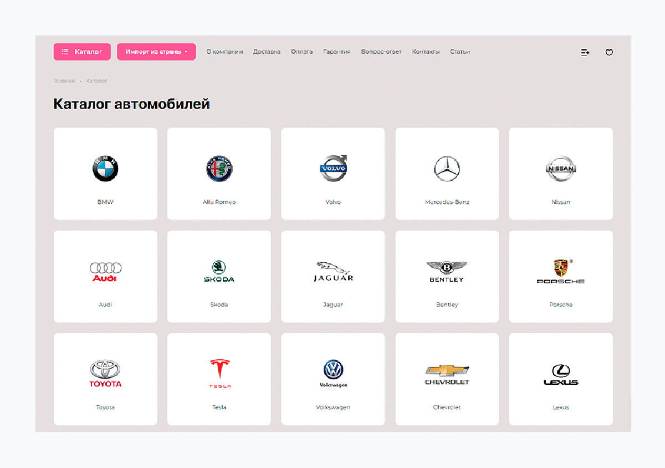Viewport: 665px width, 468px height.
Task: Open the Volvo brand logo
Action: [x=333, y=168]
